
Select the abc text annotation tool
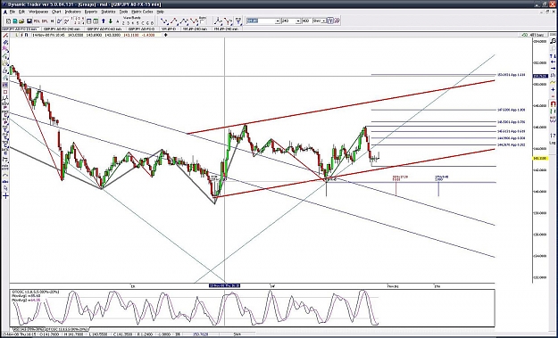[x=5, y=181]
